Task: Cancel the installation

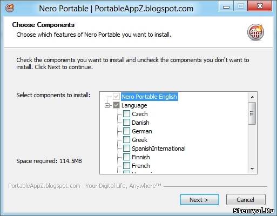Action: point(246,200)
